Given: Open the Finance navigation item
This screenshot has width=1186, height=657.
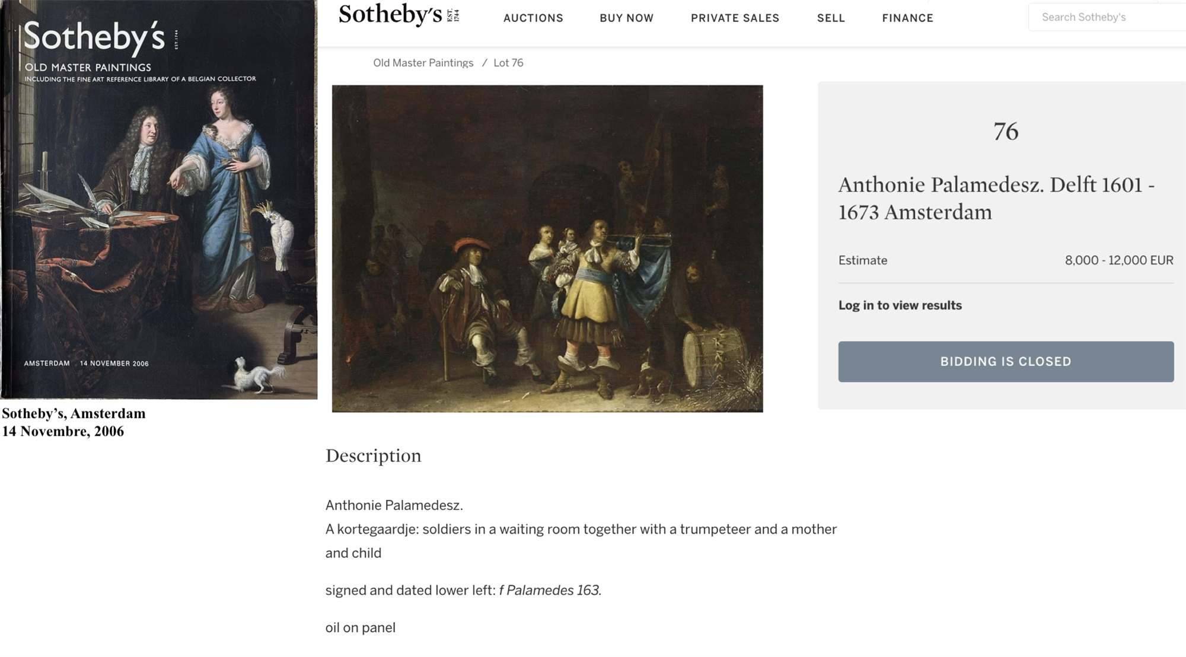Looking at the screenshot, I should [907, 18].
